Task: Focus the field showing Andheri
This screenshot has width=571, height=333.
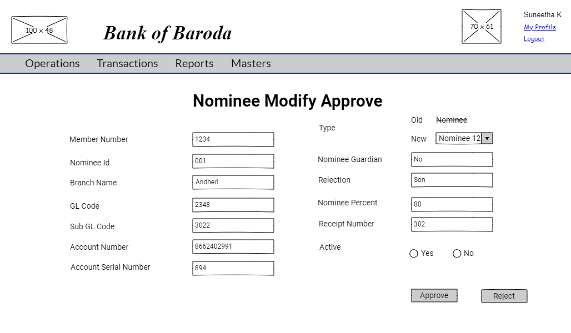Action: tap(233, 182)
